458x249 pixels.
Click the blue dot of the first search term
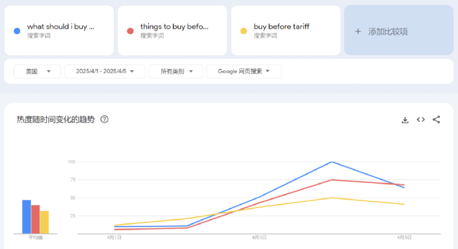(17, 31)
